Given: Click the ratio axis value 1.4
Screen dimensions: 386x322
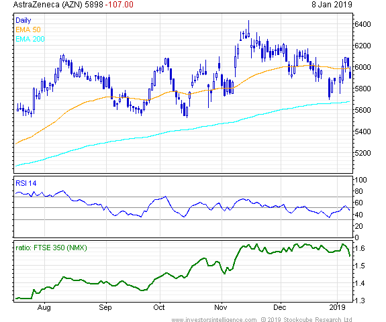Looking at the screenshot, I should click(359, 283).
